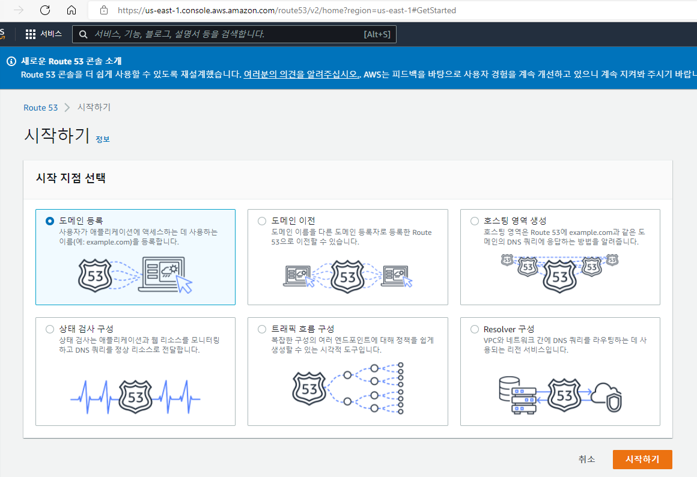Click the 상태 검사 구성 heartbeat illustration
The image size is (697, 477).
(x=135, y=396)
